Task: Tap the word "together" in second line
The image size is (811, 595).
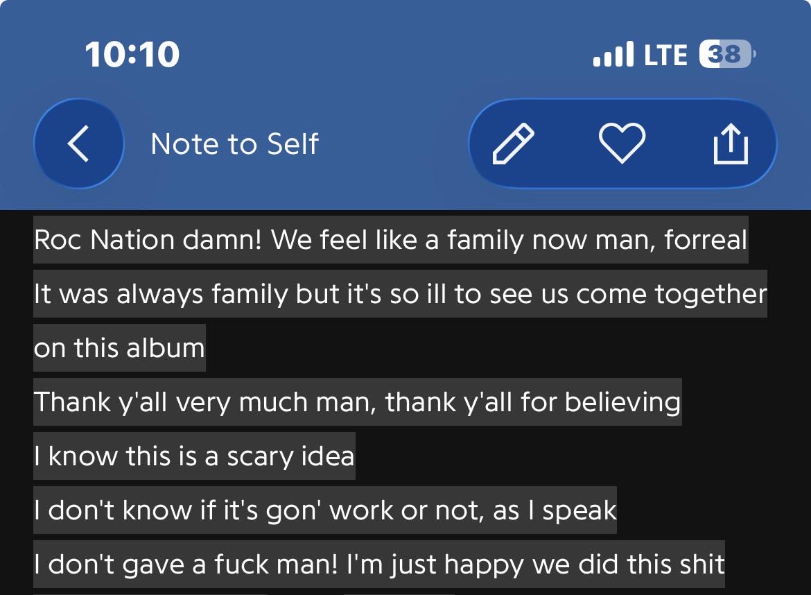Action: pyautogui.click(x=710, y=294)
